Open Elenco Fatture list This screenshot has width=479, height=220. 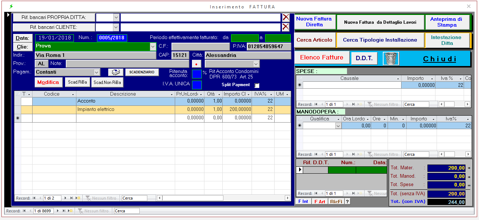[322, 58]
